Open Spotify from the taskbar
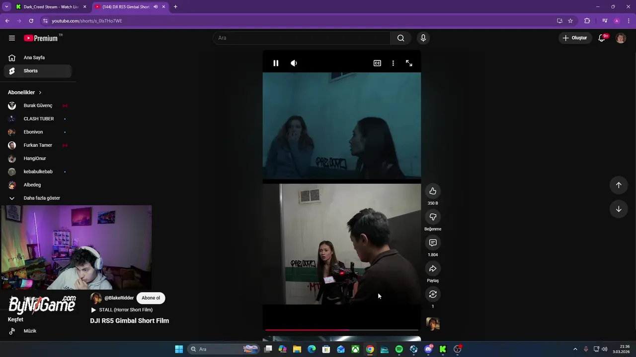Viewport: 636px width, 357px height. (399, 349)
